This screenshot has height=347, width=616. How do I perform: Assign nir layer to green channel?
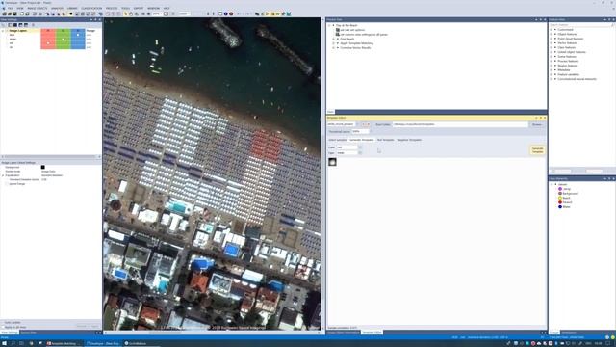click(x=63, y=47)
